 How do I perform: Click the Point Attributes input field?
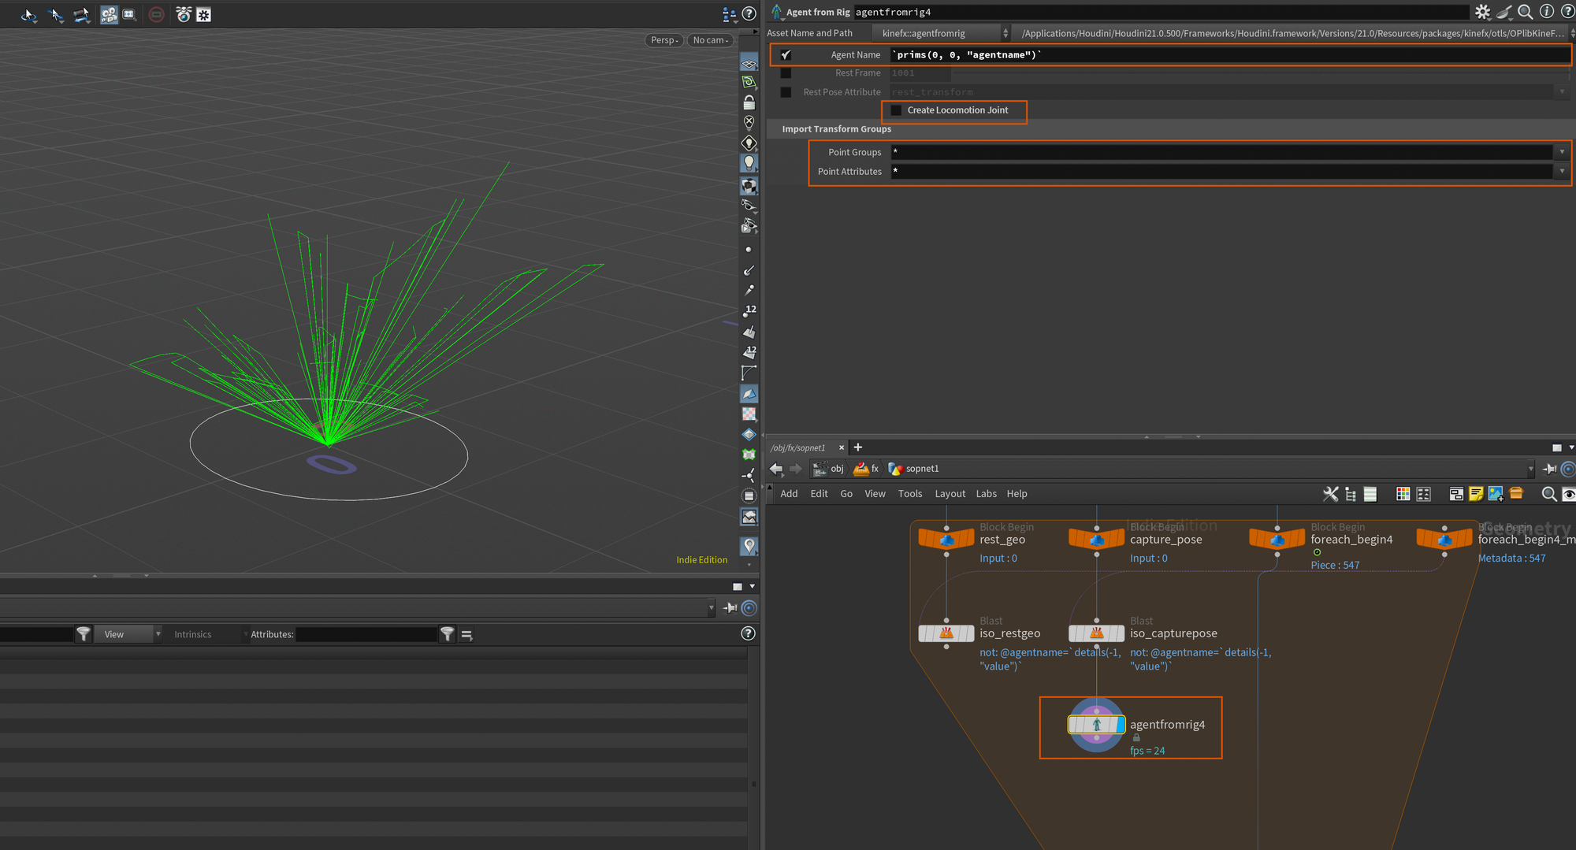point(1221,171)
